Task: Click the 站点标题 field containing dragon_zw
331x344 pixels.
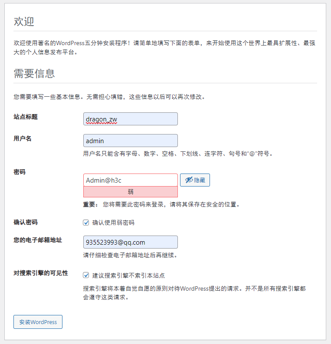Action: [x=131, y=119]
